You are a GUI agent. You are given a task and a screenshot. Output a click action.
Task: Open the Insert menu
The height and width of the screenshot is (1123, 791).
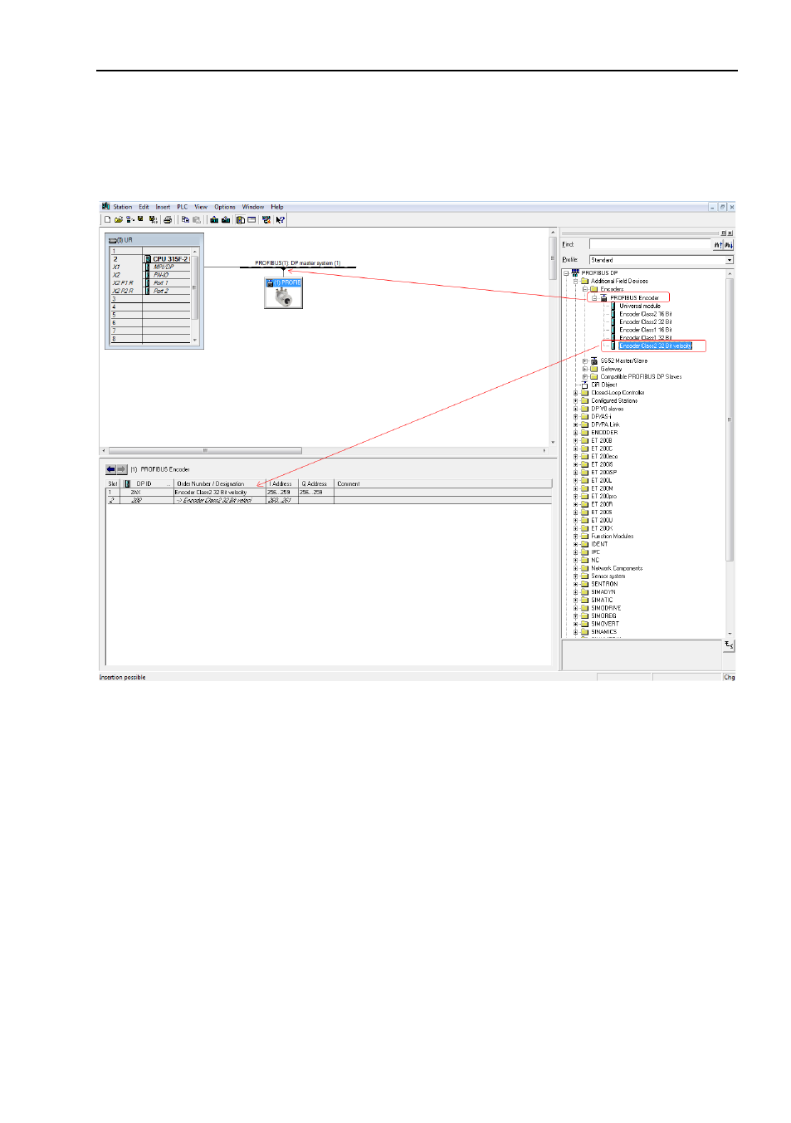[x=163, y=207]
